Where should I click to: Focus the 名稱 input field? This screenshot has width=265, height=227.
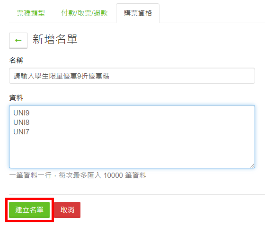click(132, 76)
